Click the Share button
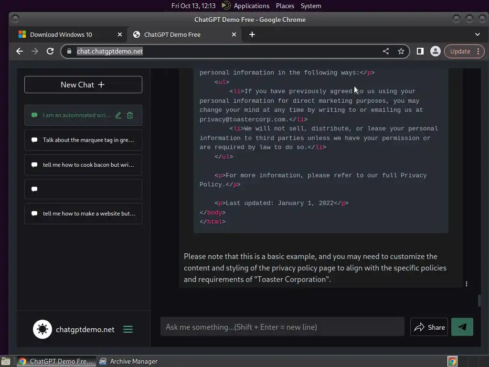This screenshot has height=367, width=489. pyautogui.click(x=429, y=327)
